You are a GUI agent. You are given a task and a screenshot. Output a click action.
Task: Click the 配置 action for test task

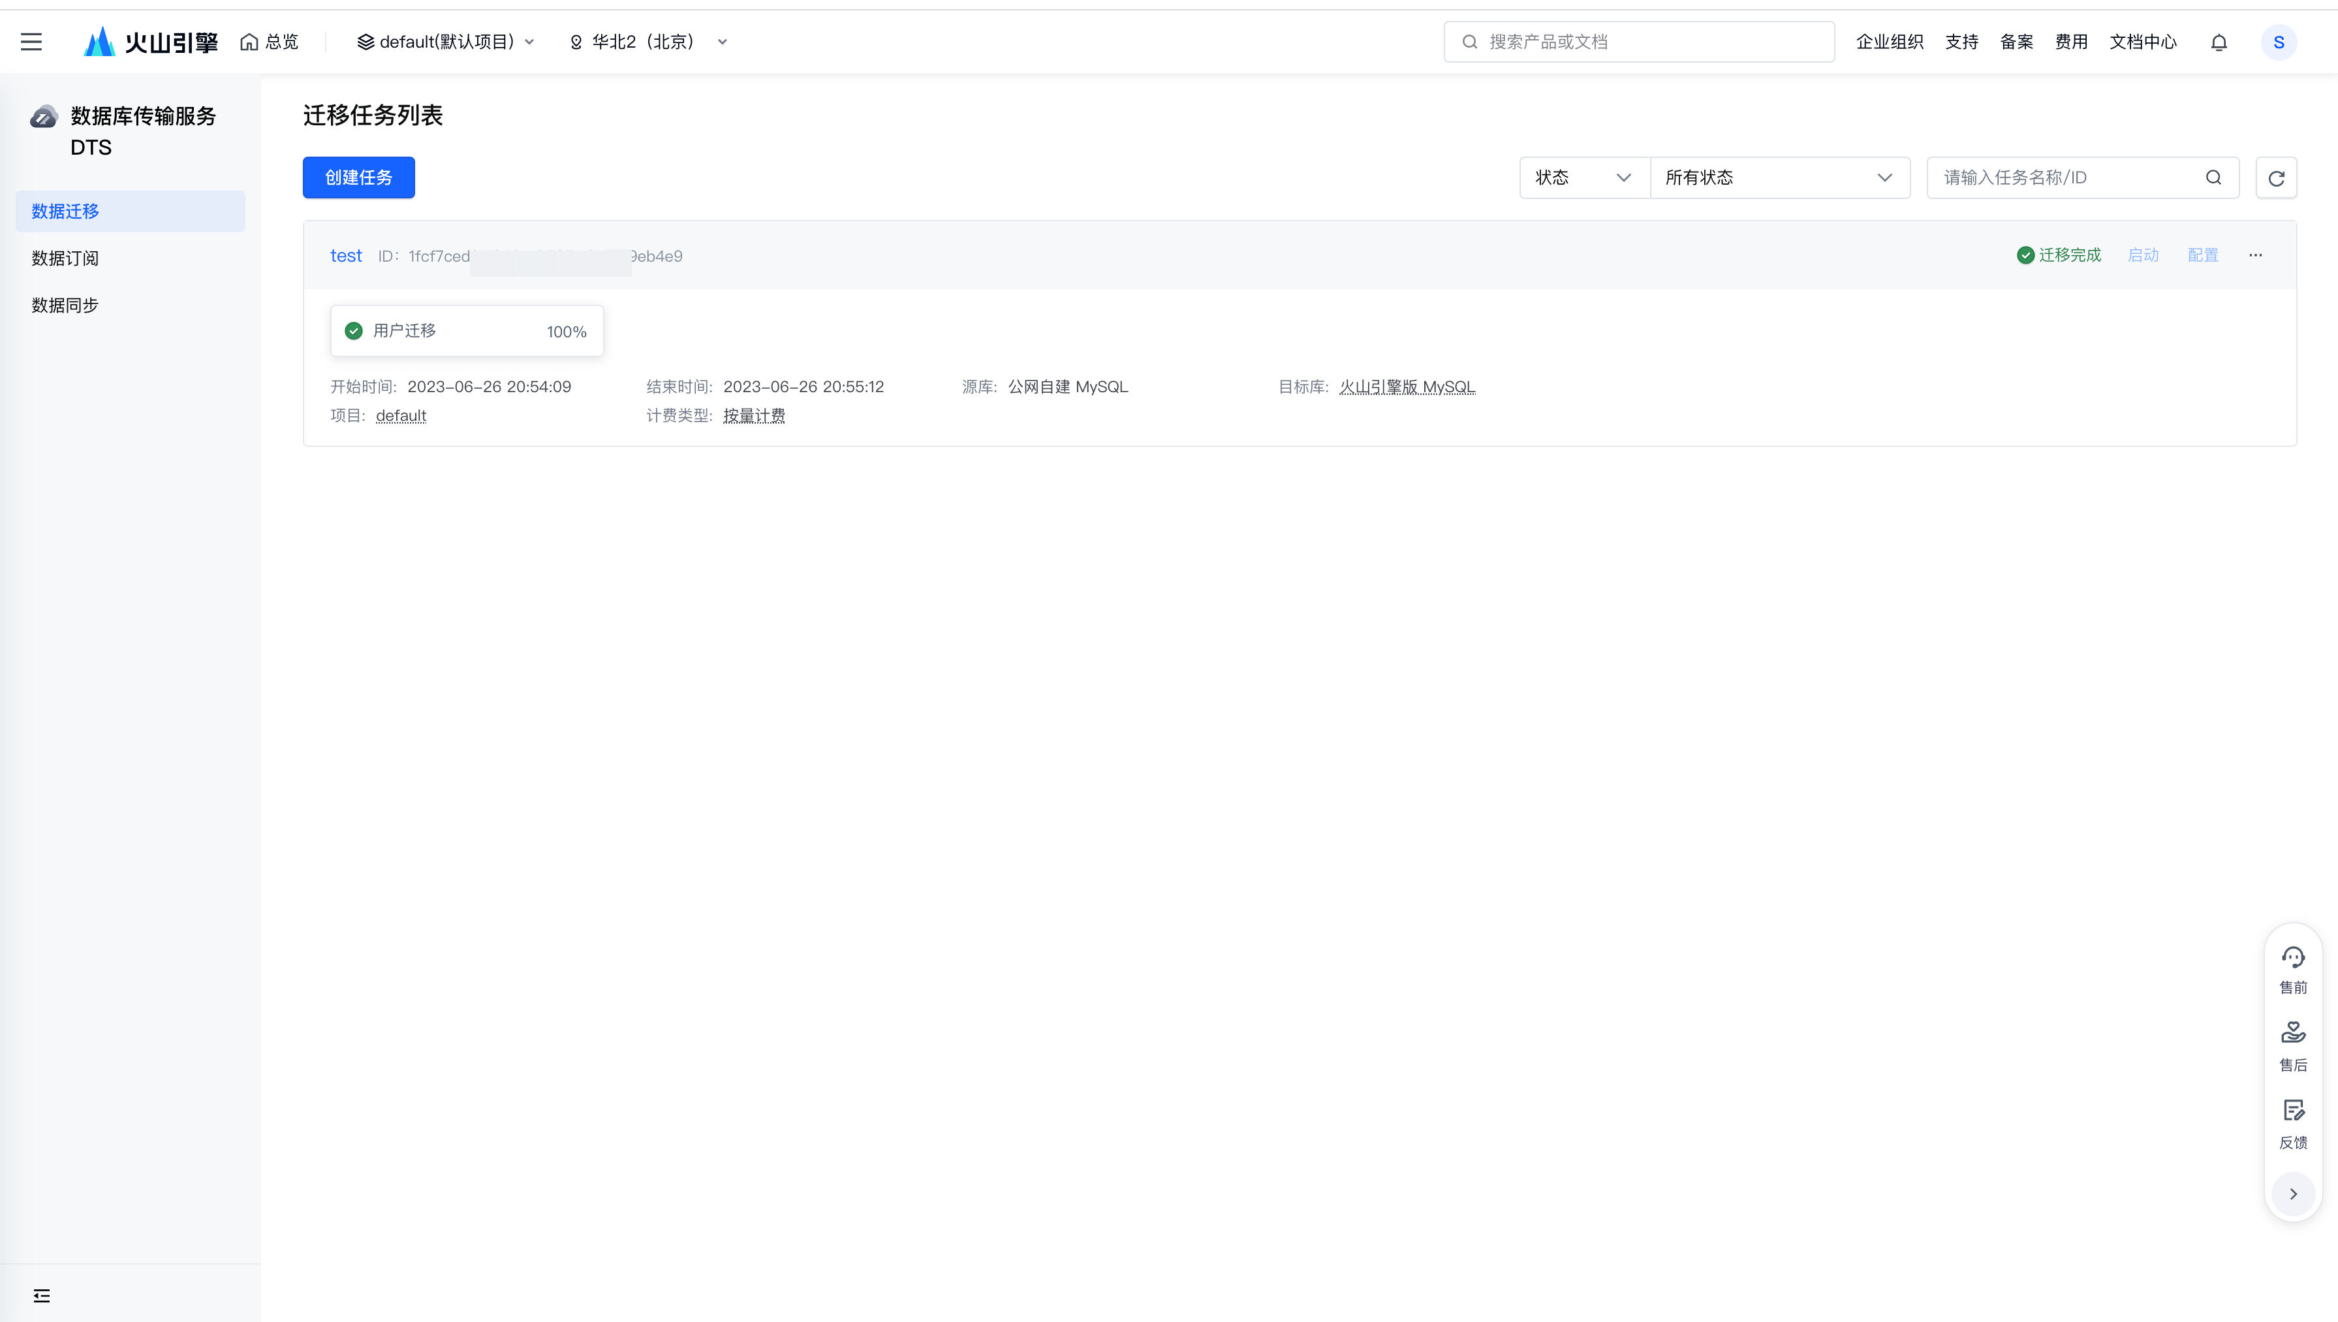(x=2203, y=255)
